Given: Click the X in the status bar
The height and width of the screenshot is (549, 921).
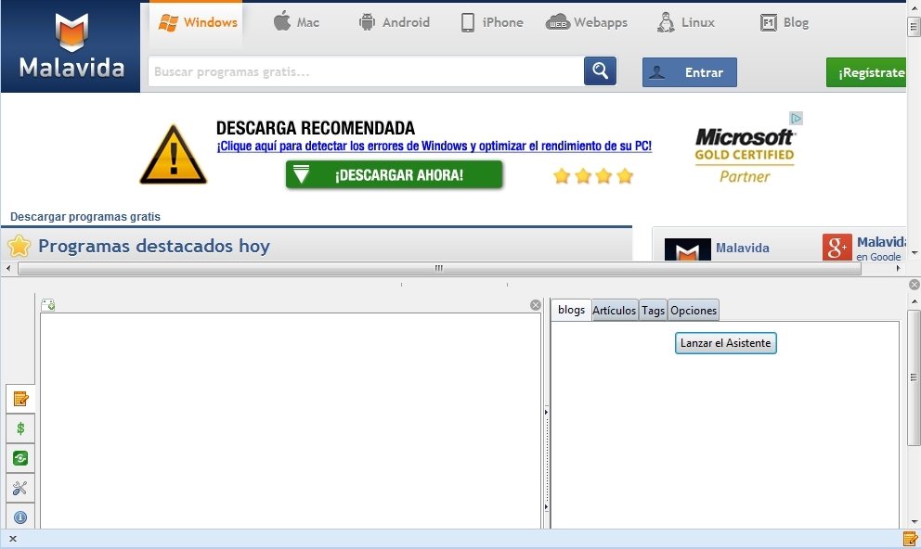Looking at the screenshot, I should (x=13, y=539).
